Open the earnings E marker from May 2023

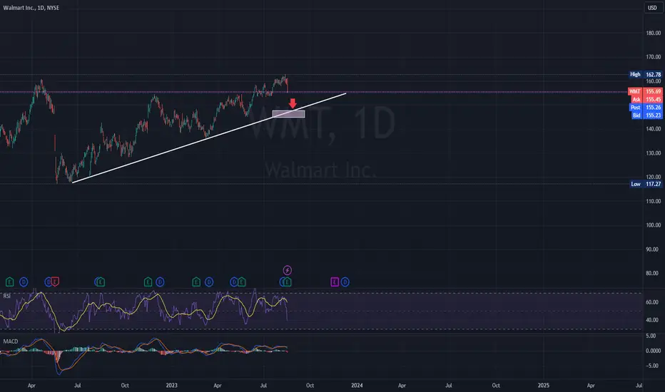[x=241, y=282]
